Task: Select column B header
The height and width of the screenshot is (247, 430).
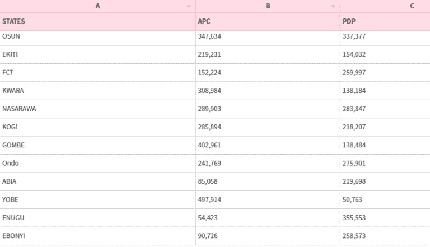Action: coord(268,6)
